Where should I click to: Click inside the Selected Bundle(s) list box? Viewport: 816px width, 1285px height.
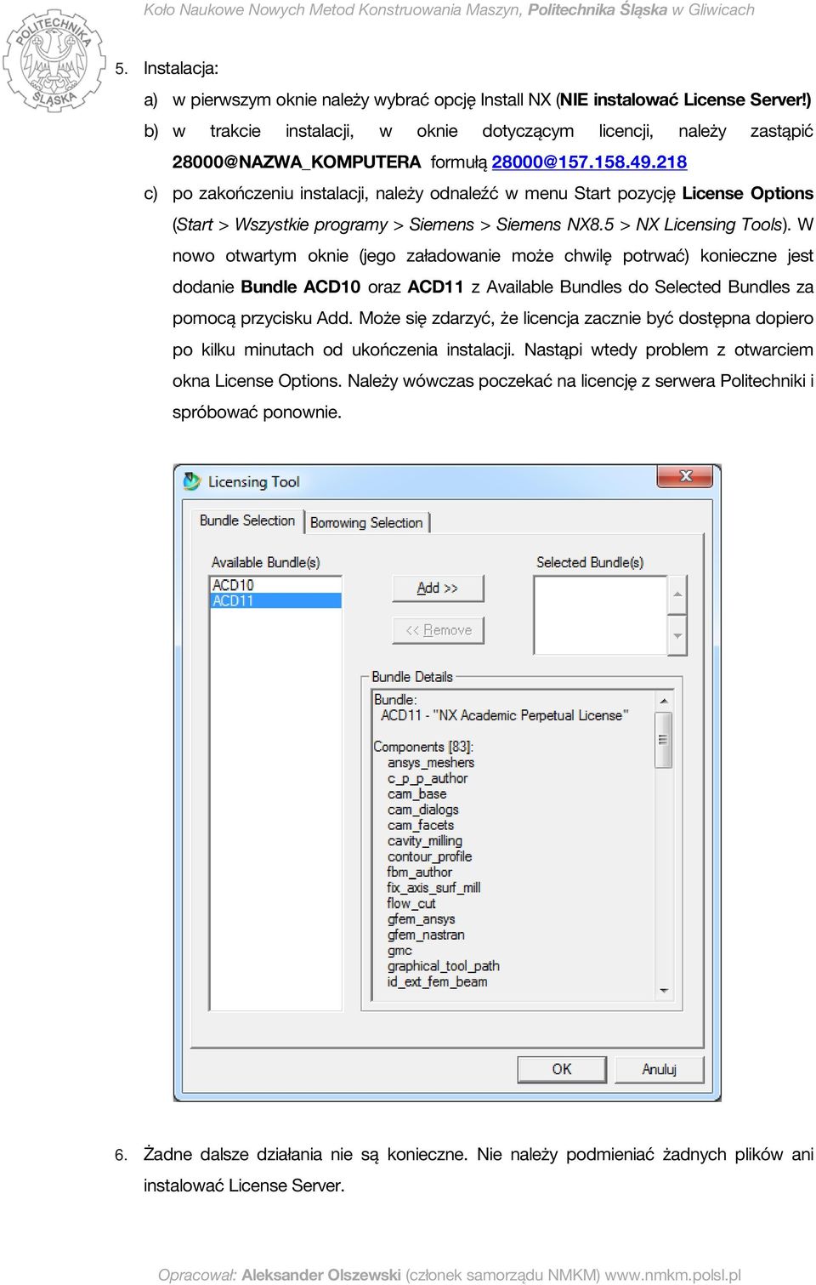click(600, 615)
